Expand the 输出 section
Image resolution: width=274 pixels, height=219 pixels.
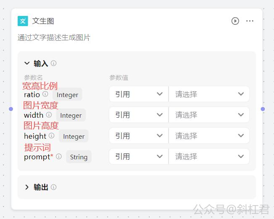pyautogui.click(x=27, y=187)
